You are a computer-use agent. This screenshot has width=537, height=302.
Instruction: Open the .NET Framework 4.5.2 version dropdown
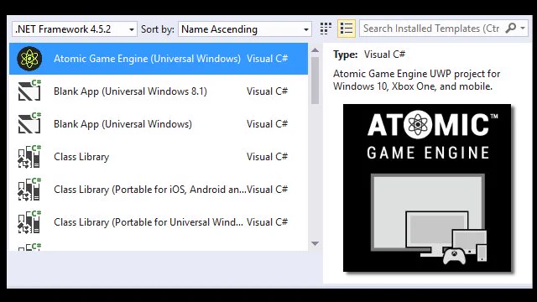(75, 29)
